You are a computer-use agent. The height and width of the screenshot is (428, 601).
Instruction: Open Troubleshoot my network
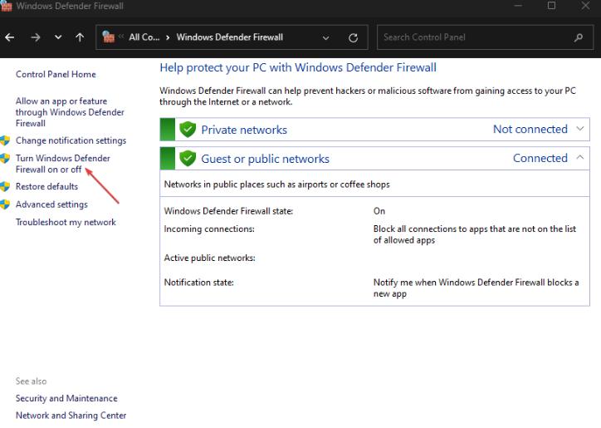pos(66,222)
